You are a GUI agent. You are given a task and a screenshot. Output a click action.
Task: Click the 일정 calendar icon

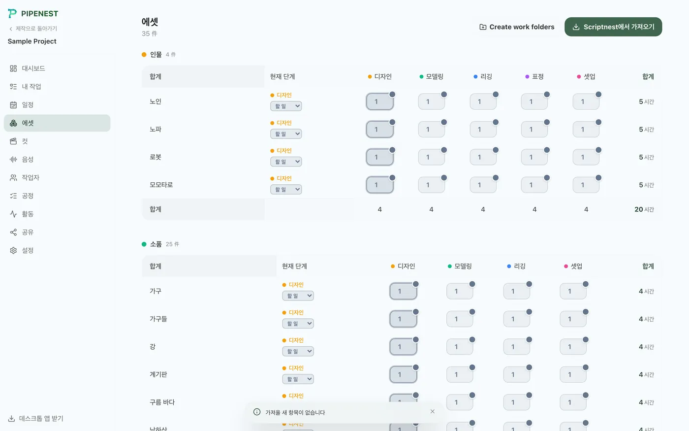pos(13,105)
